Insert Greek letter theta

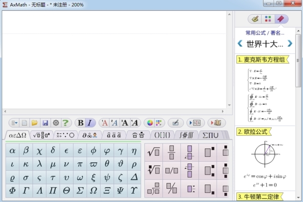(107, 164)
